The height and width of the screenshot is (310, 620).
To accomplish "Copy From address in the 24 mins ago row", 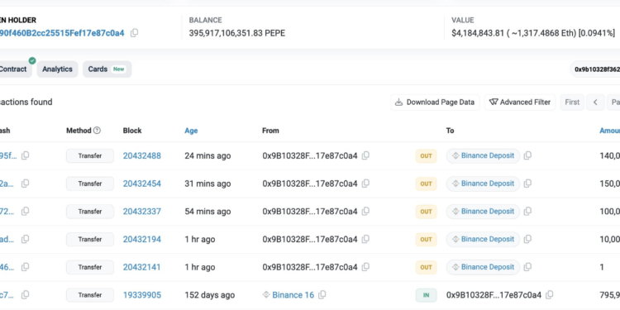I will click(365, 155).
